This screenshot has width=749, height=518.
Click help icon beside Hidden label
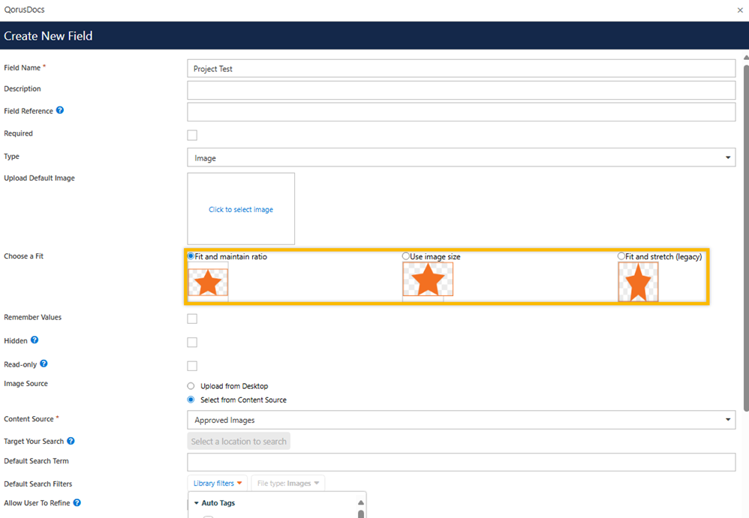pyautogui.click(x=35, y=340)
